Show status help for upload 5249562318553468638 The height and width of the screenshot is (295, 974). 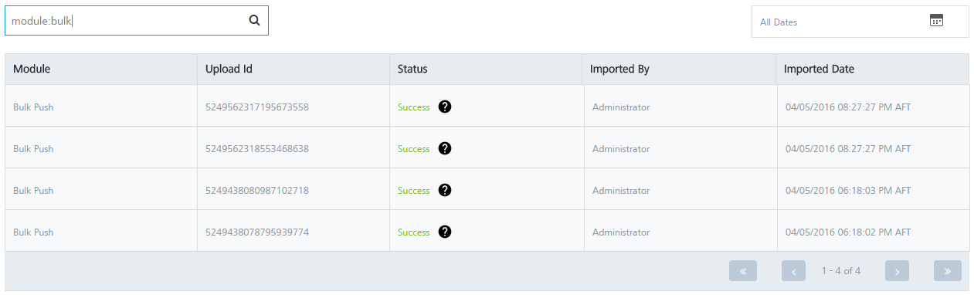[x=444, y=148]
